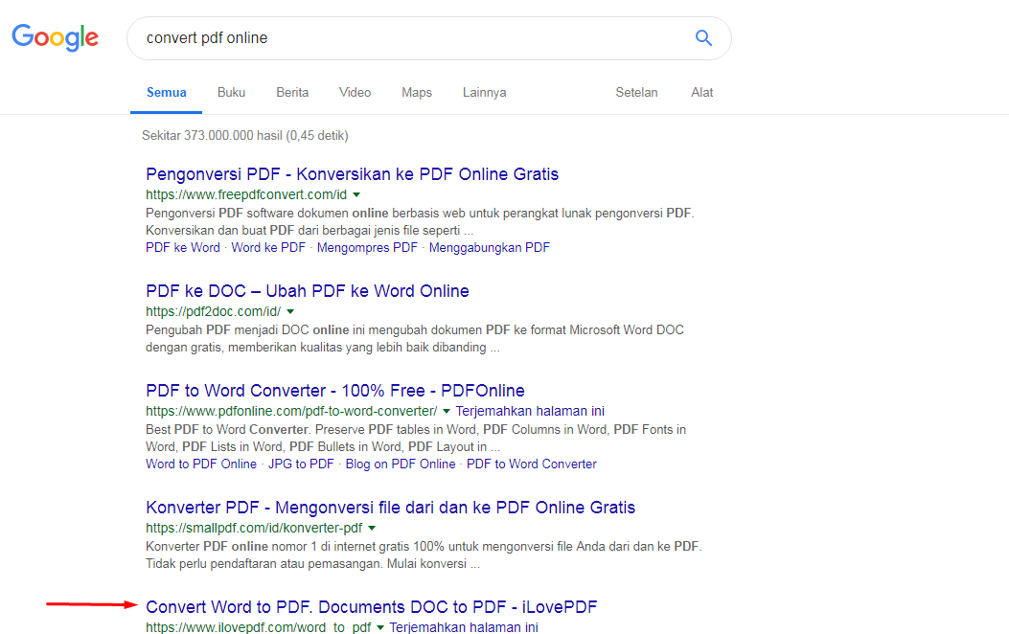
Task: Click the smallpdf.com/id/konverter-pdf URL text
Action: click(x=254, y=528)
